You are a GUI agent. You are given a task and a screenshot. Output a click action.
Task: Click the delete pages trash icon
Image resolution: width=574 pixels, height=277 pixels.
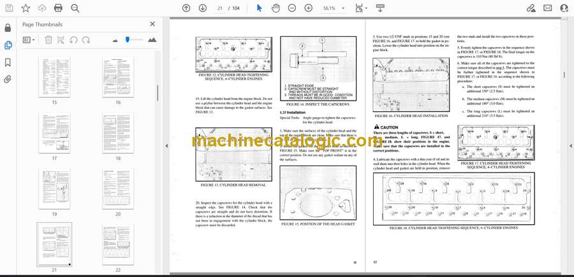pos(48,40)
